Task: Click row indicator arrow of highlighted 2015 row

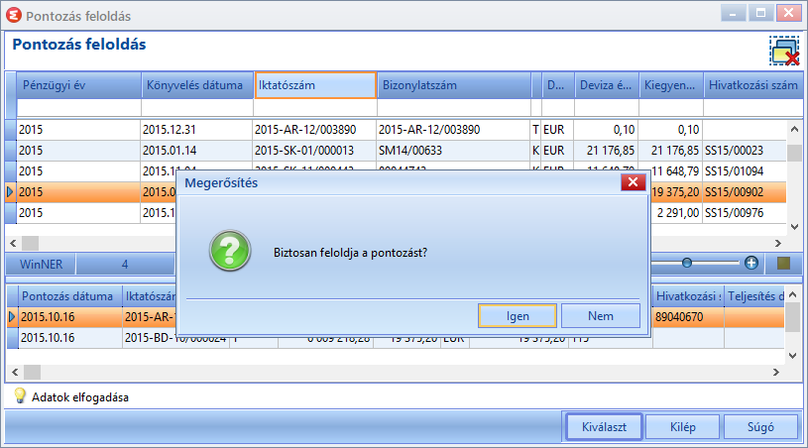Action: (10, 192)
